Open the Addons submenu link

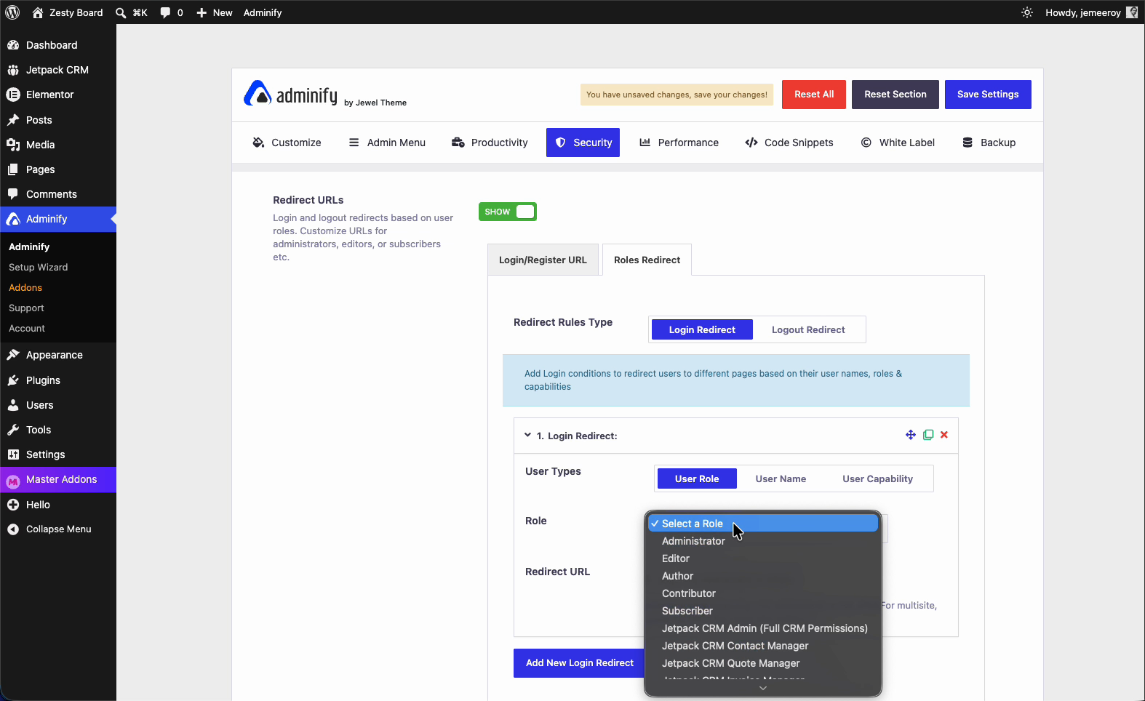coord(25,288)
